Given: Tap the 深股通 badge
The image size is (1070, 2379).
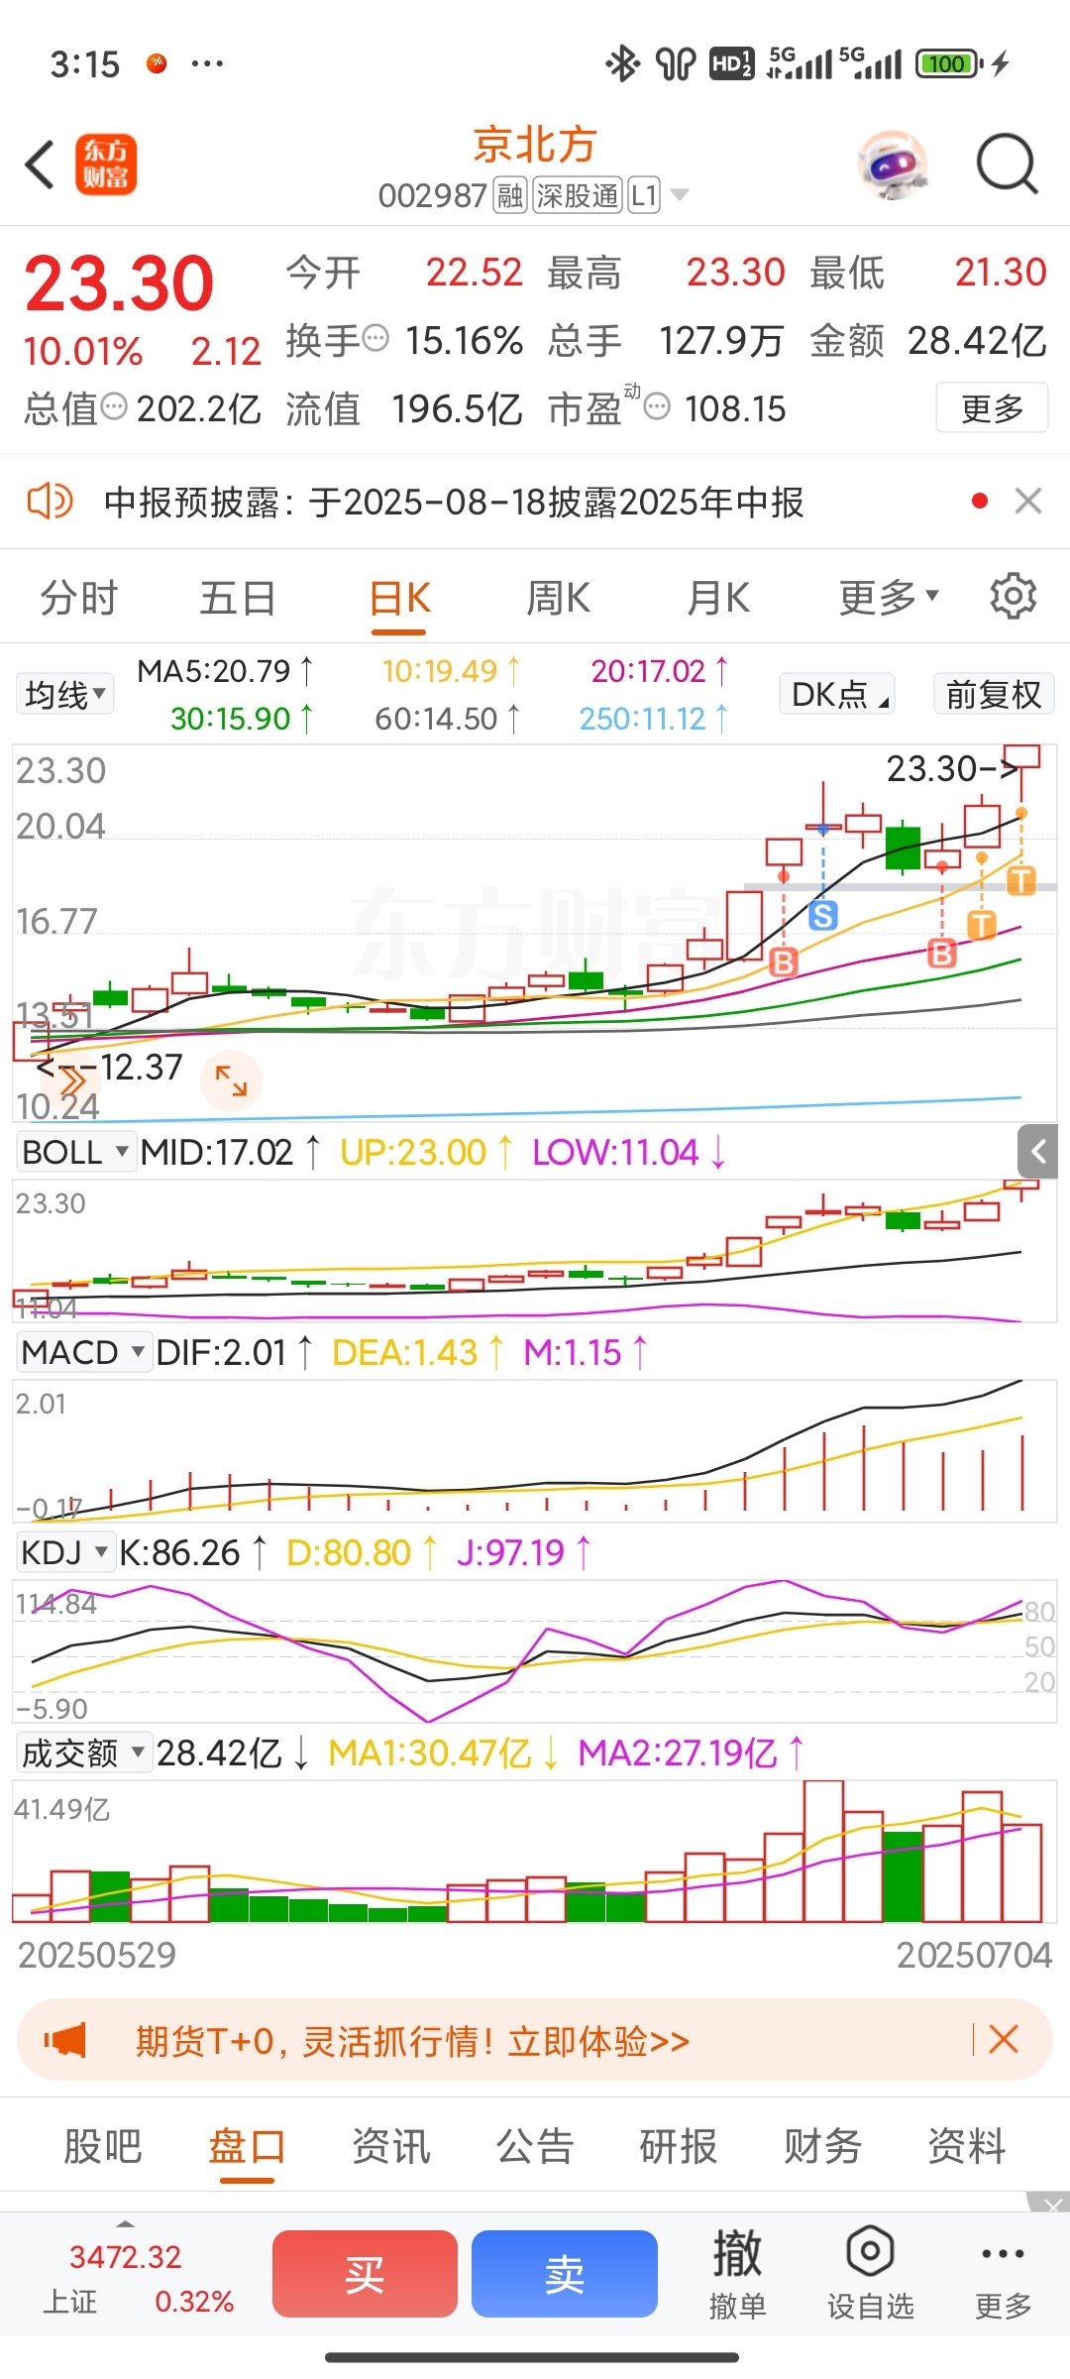Looking at the screenshot, I should coord(578,195).
